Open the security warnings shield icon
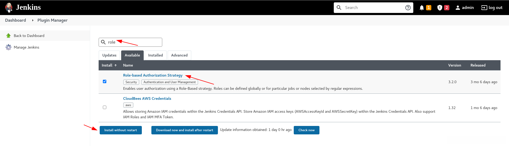This screenshot has width=509, height=146. [440, 8]
